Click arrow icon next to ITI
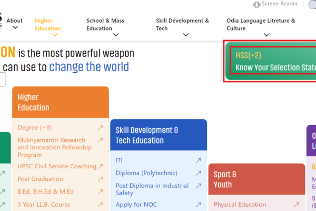 pos(199,160)
